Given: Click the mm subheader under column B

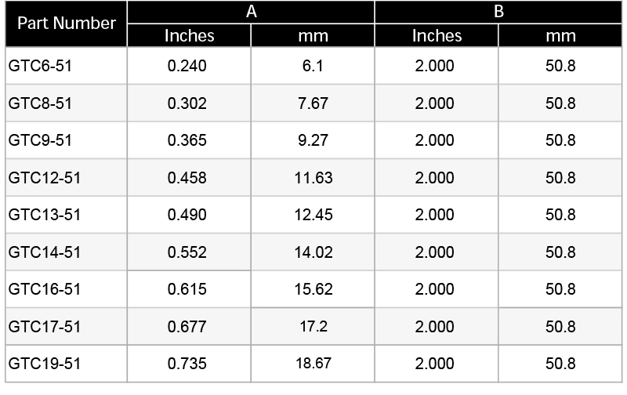Looking at the screenshot, I should coord(560,36).
